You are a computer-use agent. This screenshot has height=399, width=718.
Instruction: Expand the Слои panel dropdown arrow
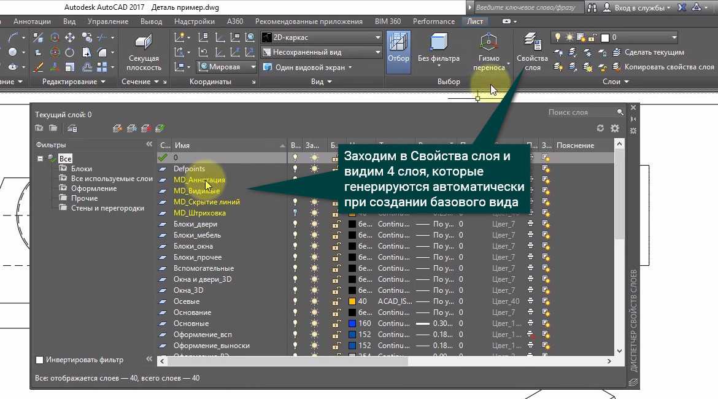[x=627, y=82]
